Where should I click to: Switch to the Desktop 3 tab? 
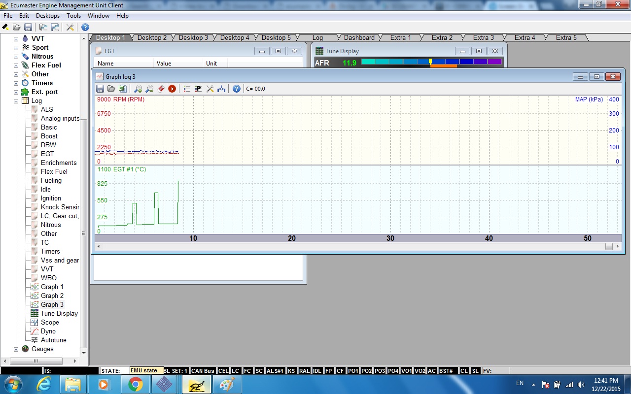pyautogui.click(x=193, y=37)
